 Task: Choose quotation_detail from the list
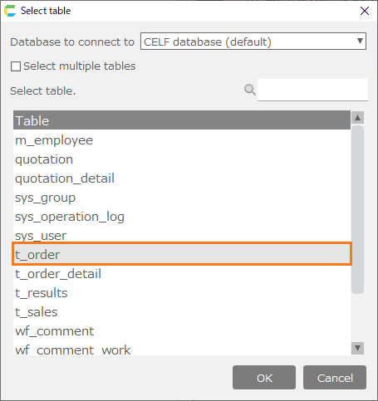pos(182,178)
